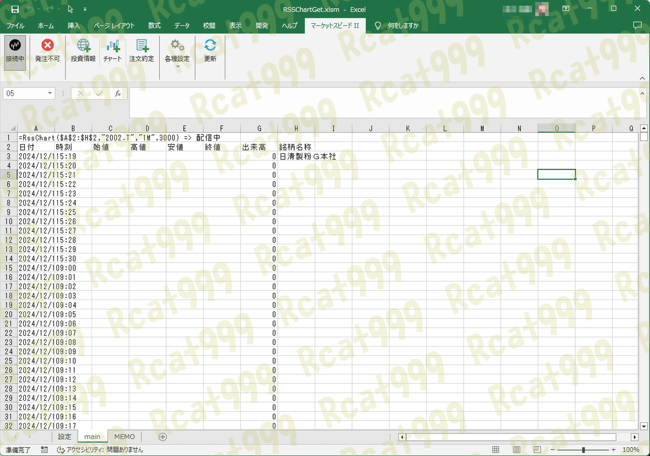The width and height of the screenshot is (650, 456).
Task: Switch to the 挿入 tab
Action: [x=74, y=25]
